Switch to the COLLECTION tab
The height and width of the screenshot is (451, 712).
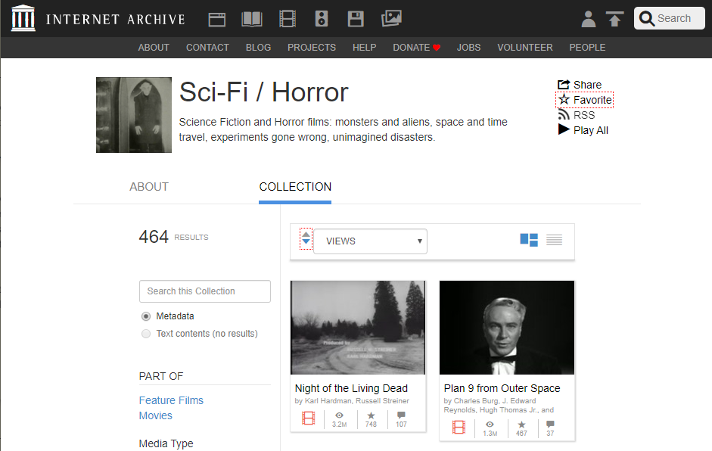coord(295,187)
